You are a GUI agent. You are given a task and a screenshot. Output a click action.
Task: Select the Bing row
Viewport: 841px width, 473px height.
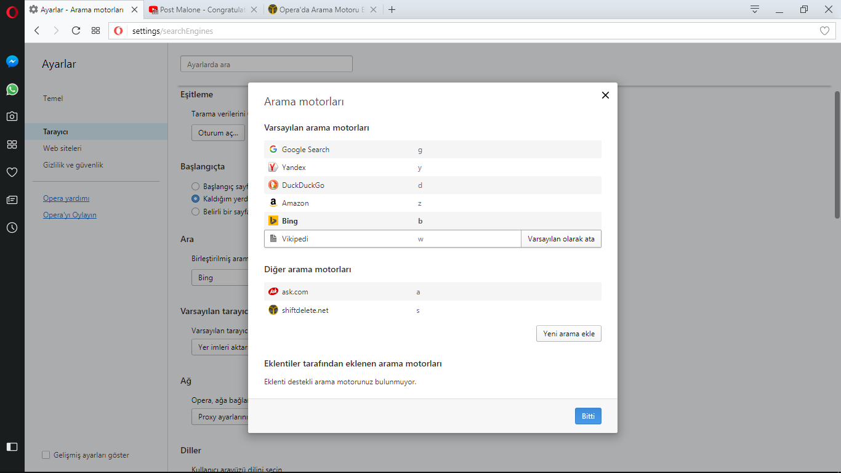(x=433, y=220)
